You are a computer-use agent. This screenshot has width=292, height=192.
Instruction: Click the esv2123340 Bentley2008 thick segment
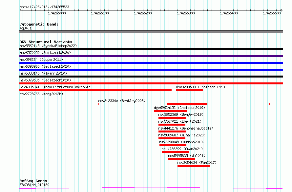point(187,104)
